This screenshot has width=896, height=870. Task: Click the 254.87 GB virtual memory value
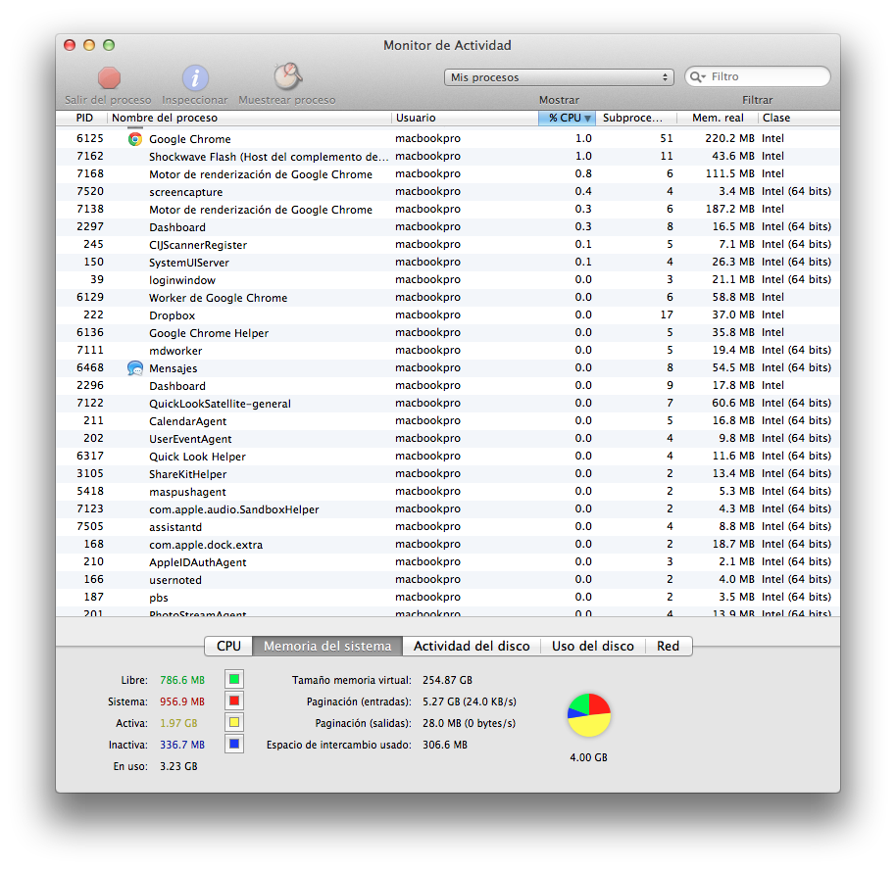click(447, 680)
